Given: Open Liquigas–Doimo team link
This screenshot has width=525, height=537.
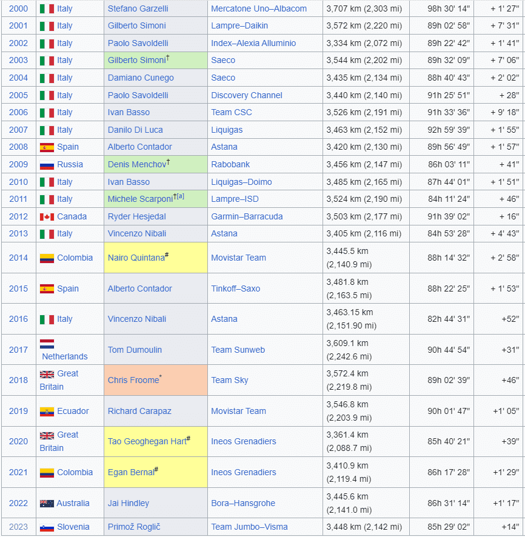Looking at the screenshot, I should [x=241, y=182].
